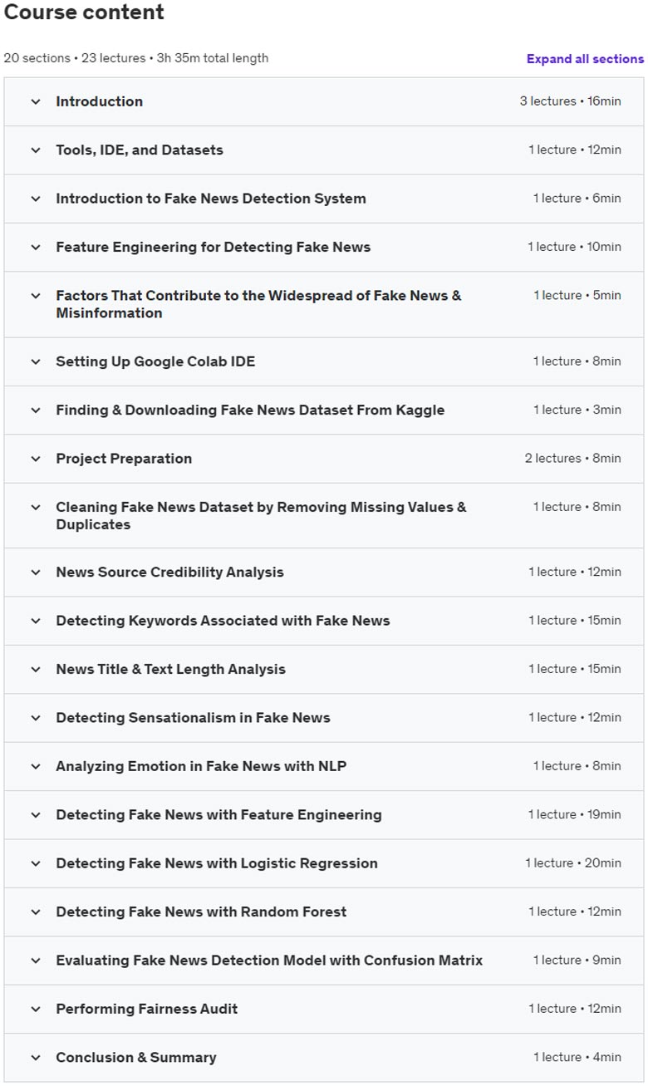Select Factors That Contribute to the Widespread title
This screenshot has height=1086, width=648.
[258, 304]
